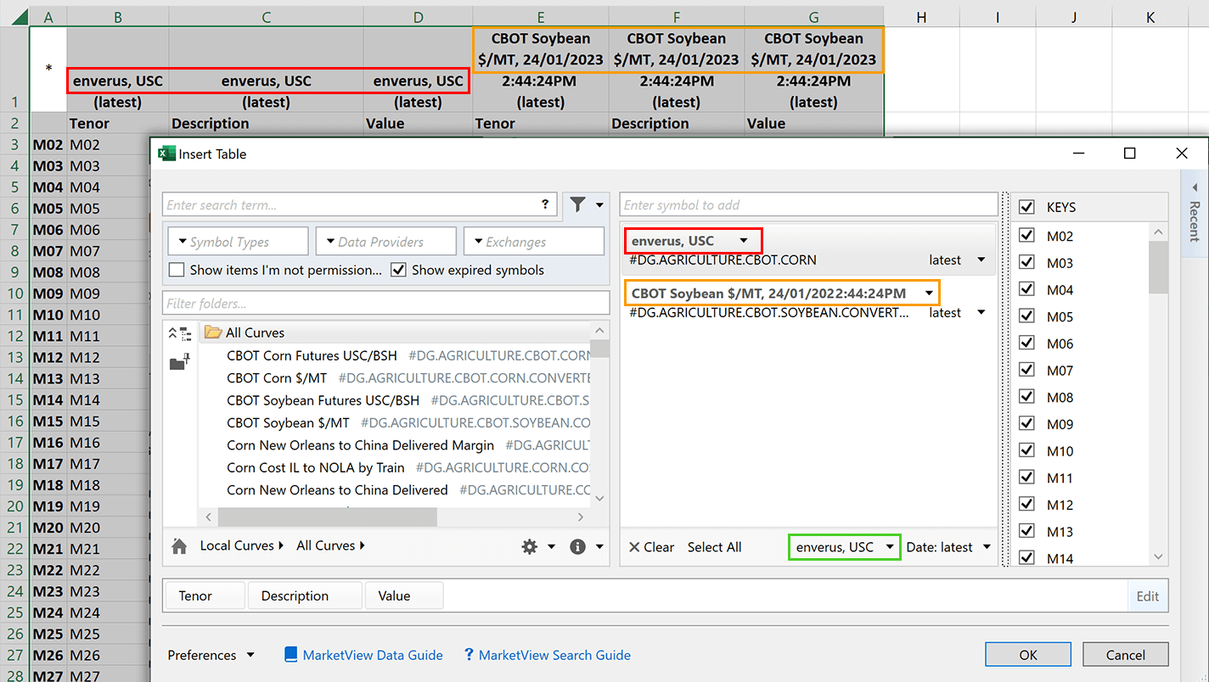The width and height of the screenshot is (1209, 682).
Task: Click the Enter symbol to add field
Action: (x=809, y=204)
